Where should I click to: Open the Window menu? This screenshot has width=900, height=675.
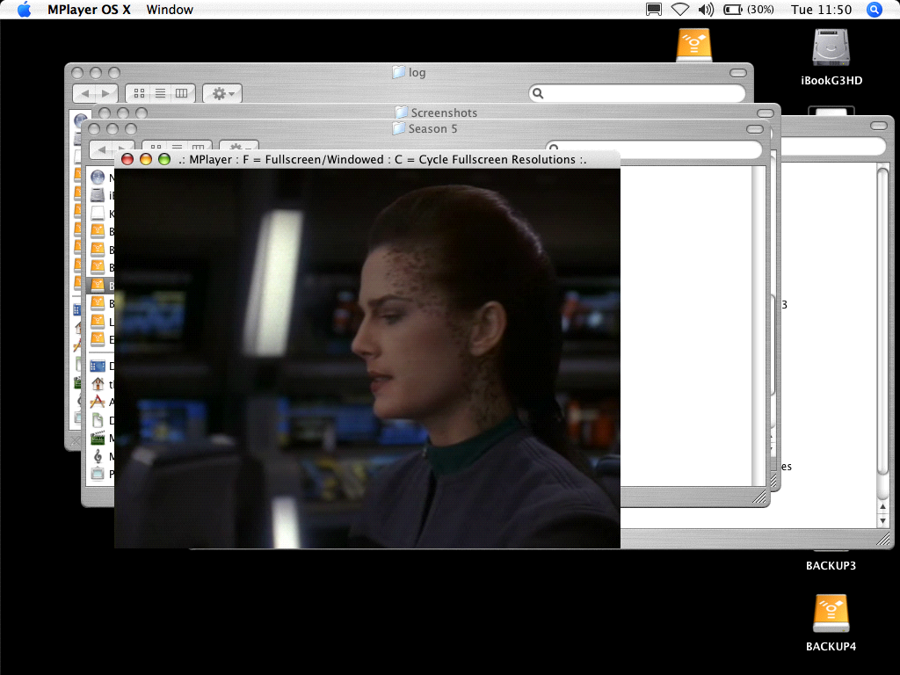tap(170, 9)
